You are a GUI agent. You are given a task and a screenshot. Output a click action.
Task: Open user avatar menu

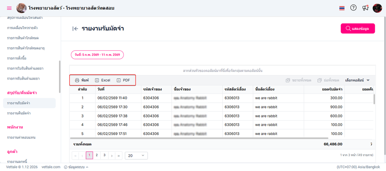[x=377, y=8]
